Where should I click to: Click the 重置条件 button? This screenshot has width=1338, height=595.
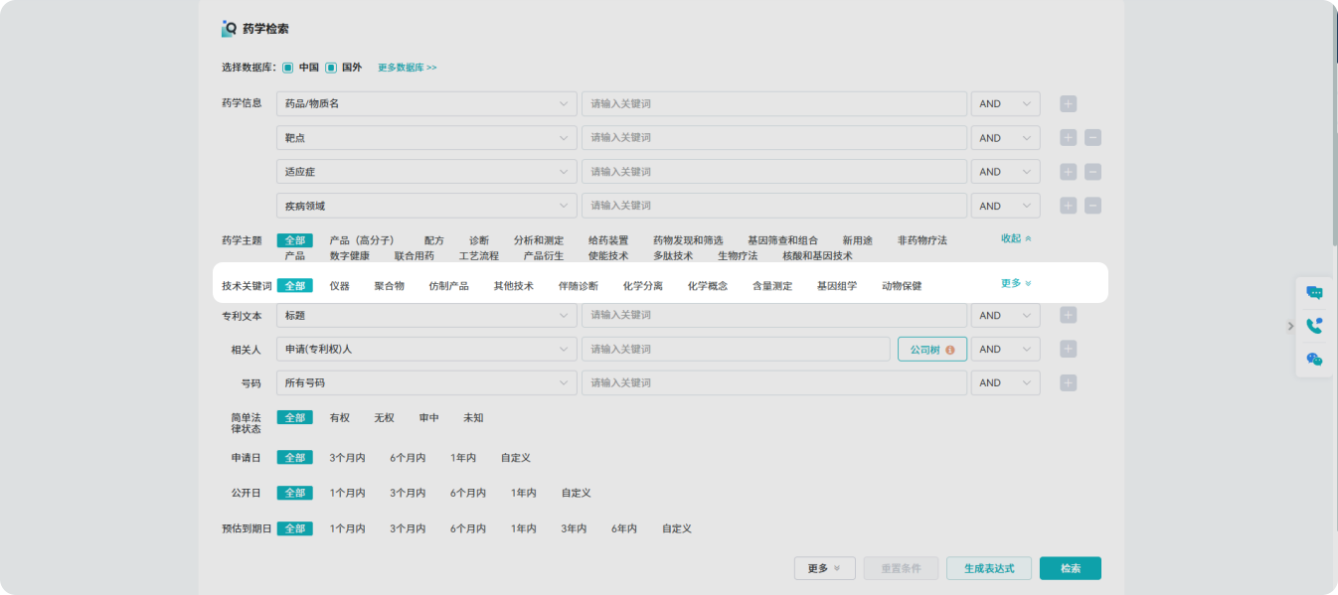(x=901, y=568)
